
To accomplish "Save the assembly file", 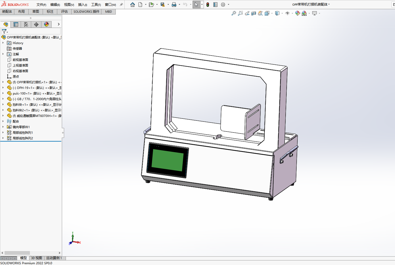I will click(162, 5).
